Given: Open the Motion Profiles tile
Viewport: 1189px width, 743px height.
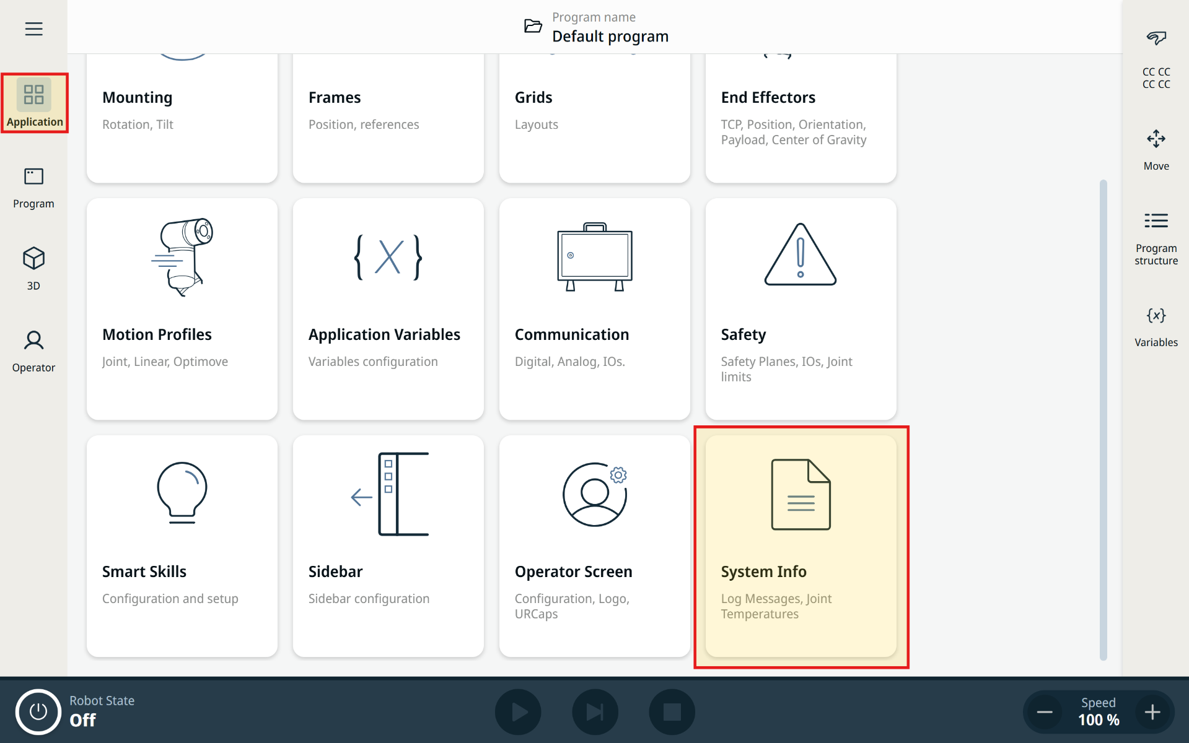Looking at the screenshot, I should (182, 308).
